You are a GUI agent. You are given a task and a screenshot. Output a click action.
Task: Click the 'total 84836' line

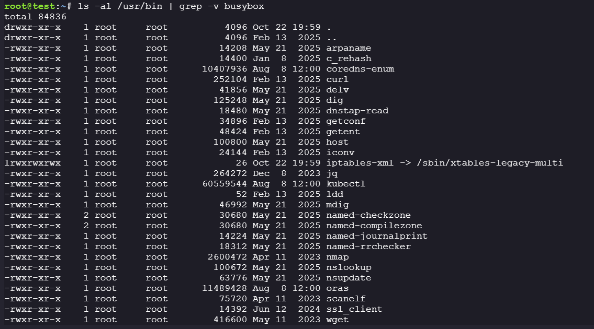coord(35,17)
